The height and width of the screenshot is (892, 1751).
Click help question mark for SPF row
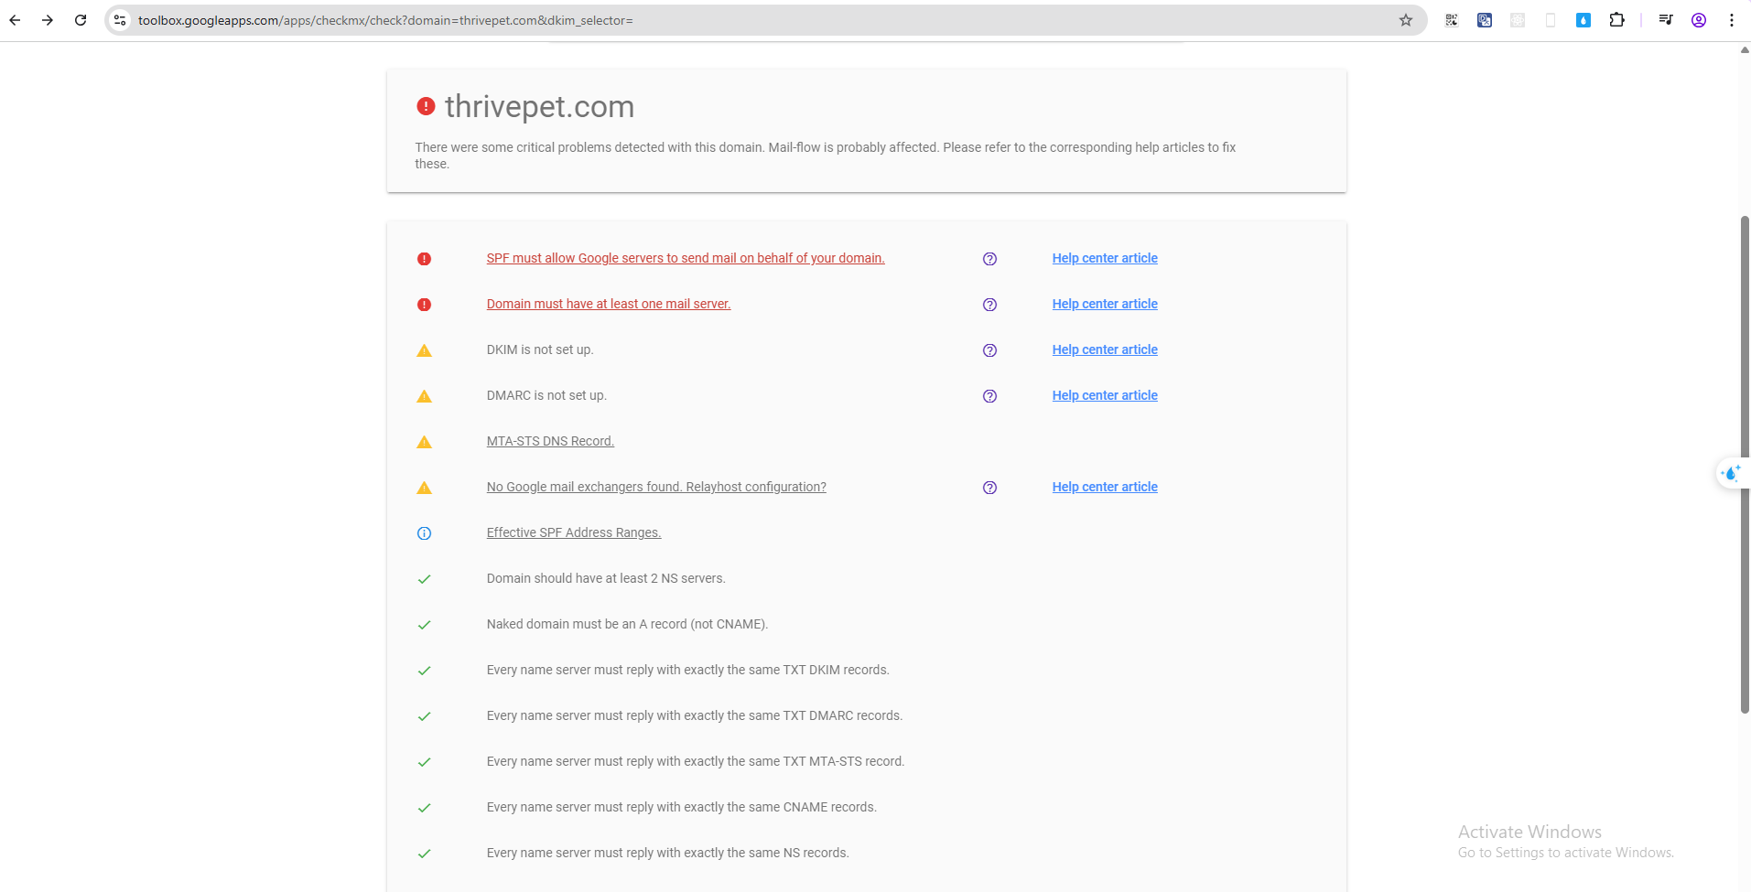coord(989,259)
